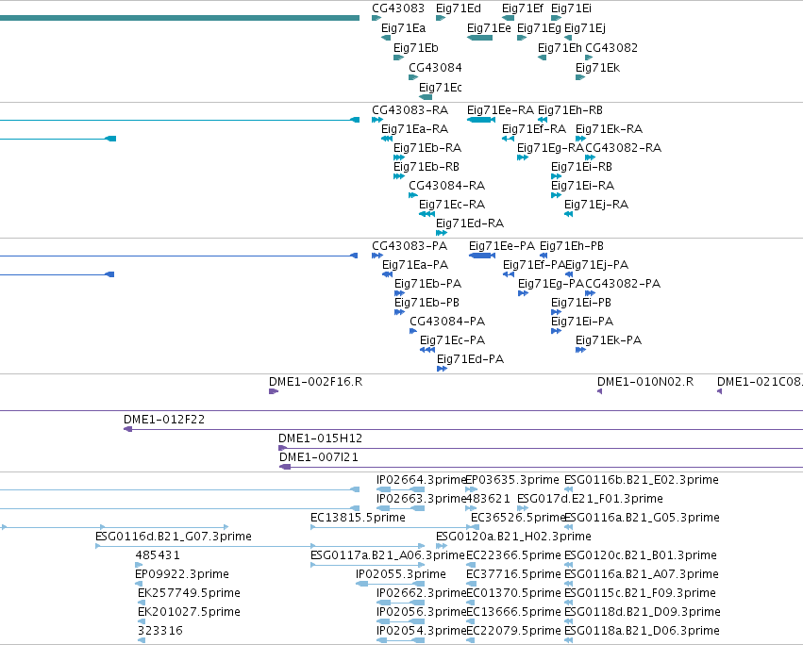Select the Eig71Ef gene label
This screenshot has width=803, height=645.
click(x=523, y=8)
